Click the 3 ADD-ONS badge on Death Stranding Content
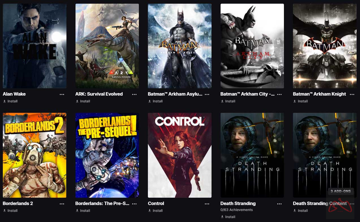 click(340, 191)
